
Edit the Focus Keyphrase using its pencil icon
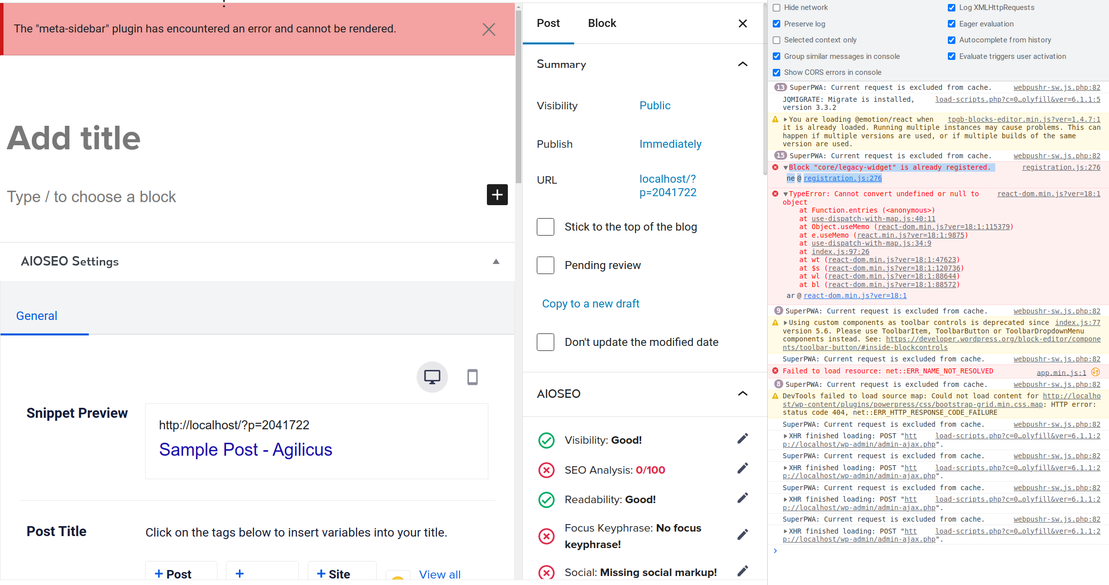[742, 534]
